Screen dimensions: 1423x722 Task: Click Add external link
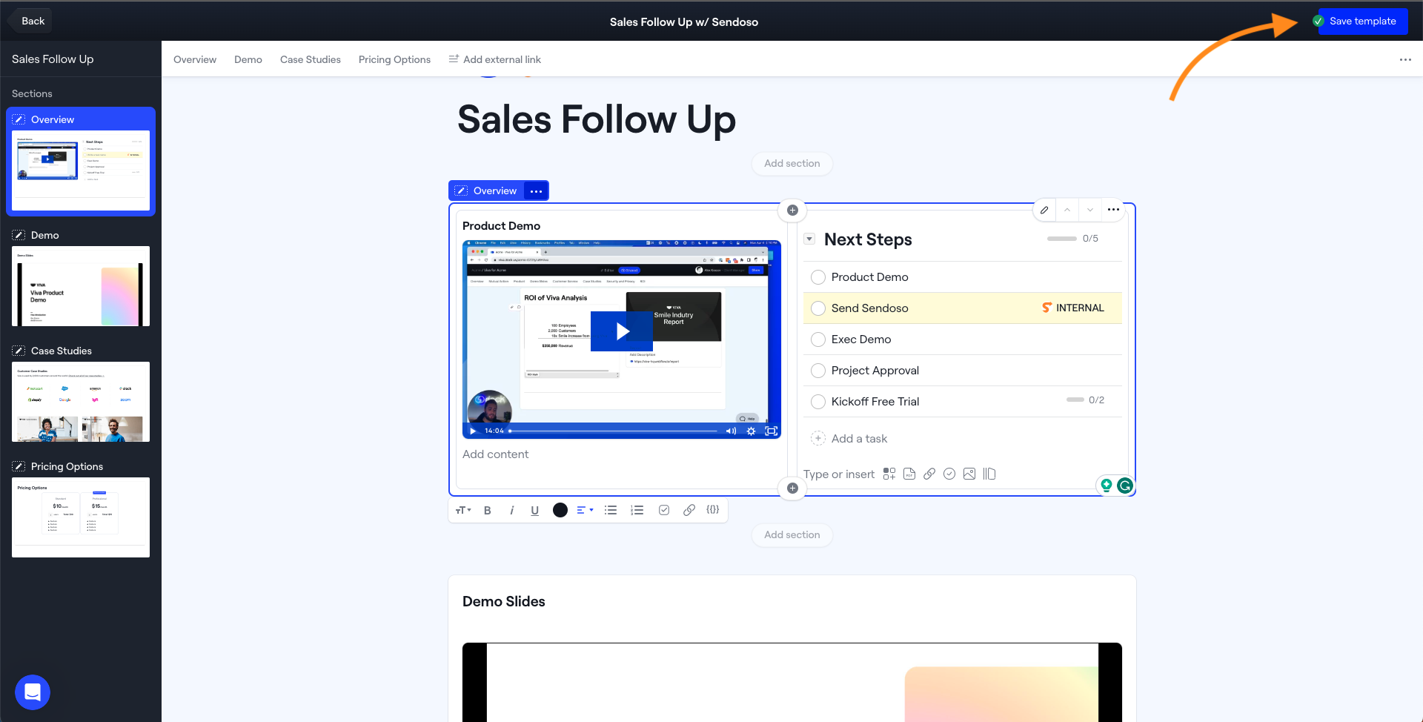pos(495,59)
